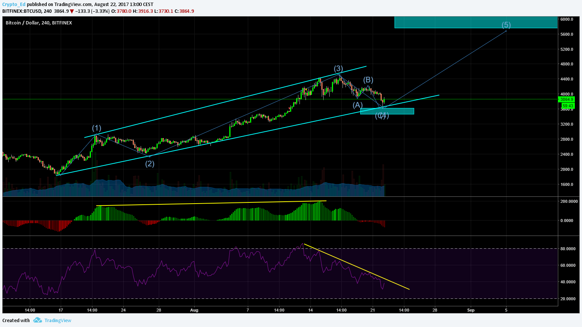
Task: Click the green current price tag 3864.9
Action: [x=567, y=99]
